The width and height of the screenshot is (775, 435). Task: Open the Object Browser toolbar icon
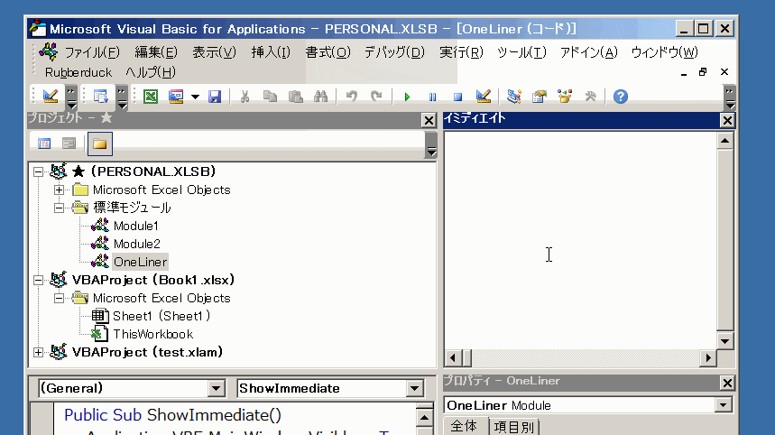pyautogui.click(x=565, y=96)
